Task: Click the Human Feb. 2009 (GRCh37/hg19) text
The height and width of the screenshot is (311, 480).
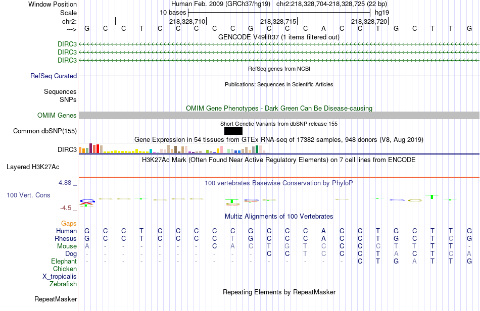Action: click(x=221, y=4)
